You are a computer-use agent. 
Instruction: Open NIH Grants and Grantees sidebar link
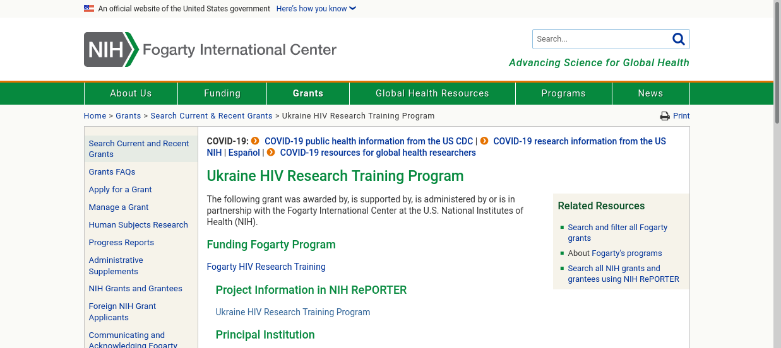click(136, 289)
